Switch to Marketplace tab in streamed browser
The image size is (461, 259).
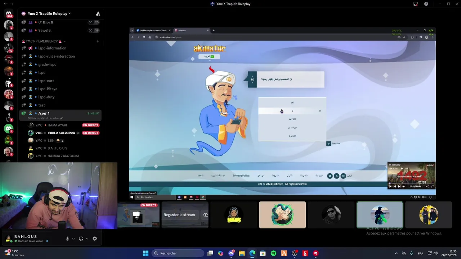tap(153, 31)
